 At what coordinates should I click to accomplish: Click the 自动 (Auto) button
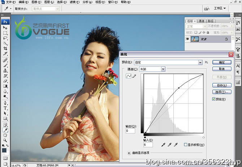coord(222,85)
